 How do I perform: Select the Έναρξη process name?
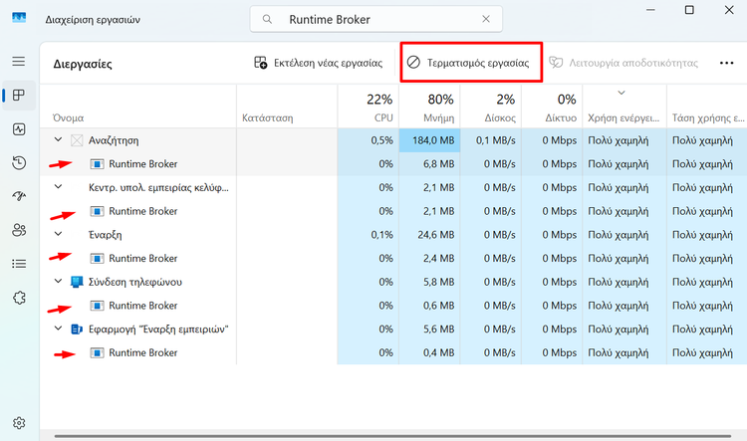pos(105,235)
